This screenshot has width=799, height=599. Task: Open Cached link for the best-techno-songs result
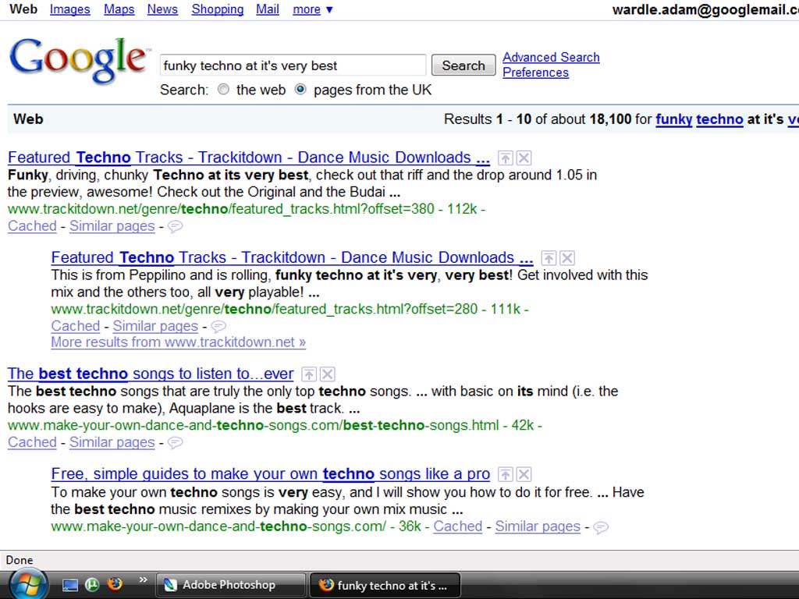tap(32, 442)
